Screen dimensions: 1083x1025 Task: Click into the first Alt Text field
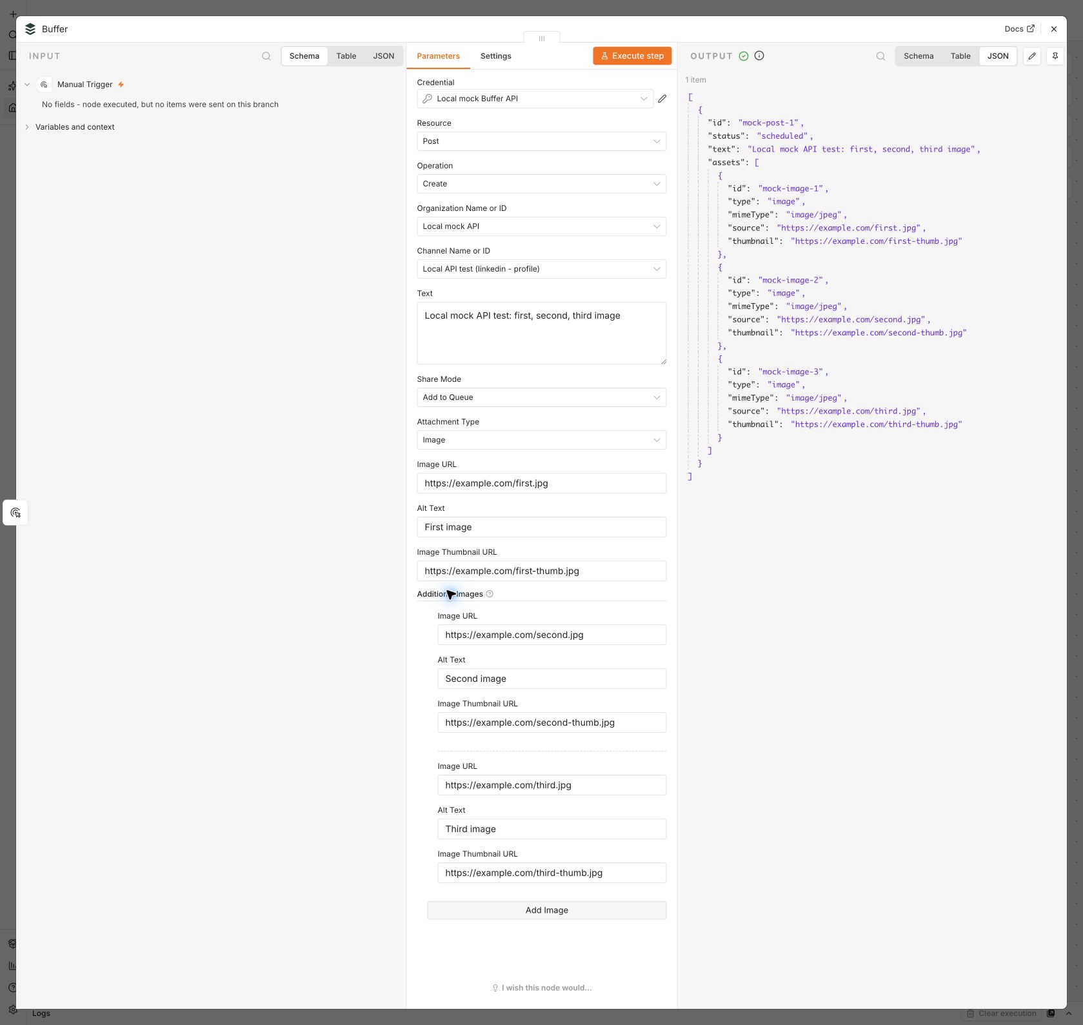[542, 527]
